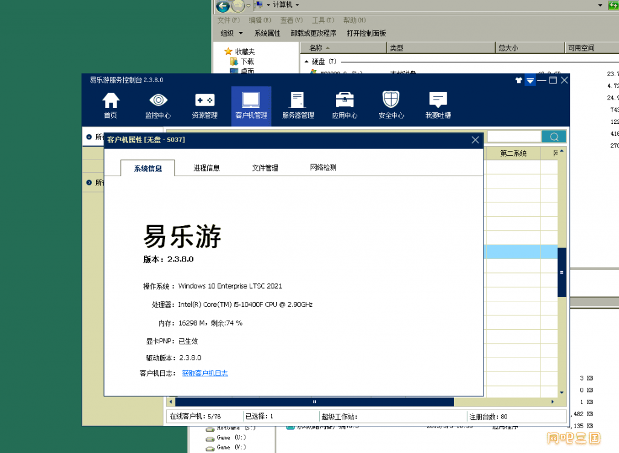Viewport: 619px width, 453px height.
Task: Open the 文件(F) menu in Explorer
Action: pyautogui.click(x=228, y=20)
